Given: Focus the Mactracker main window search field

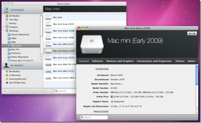Looking at the screenshot, I should (65, 91).
